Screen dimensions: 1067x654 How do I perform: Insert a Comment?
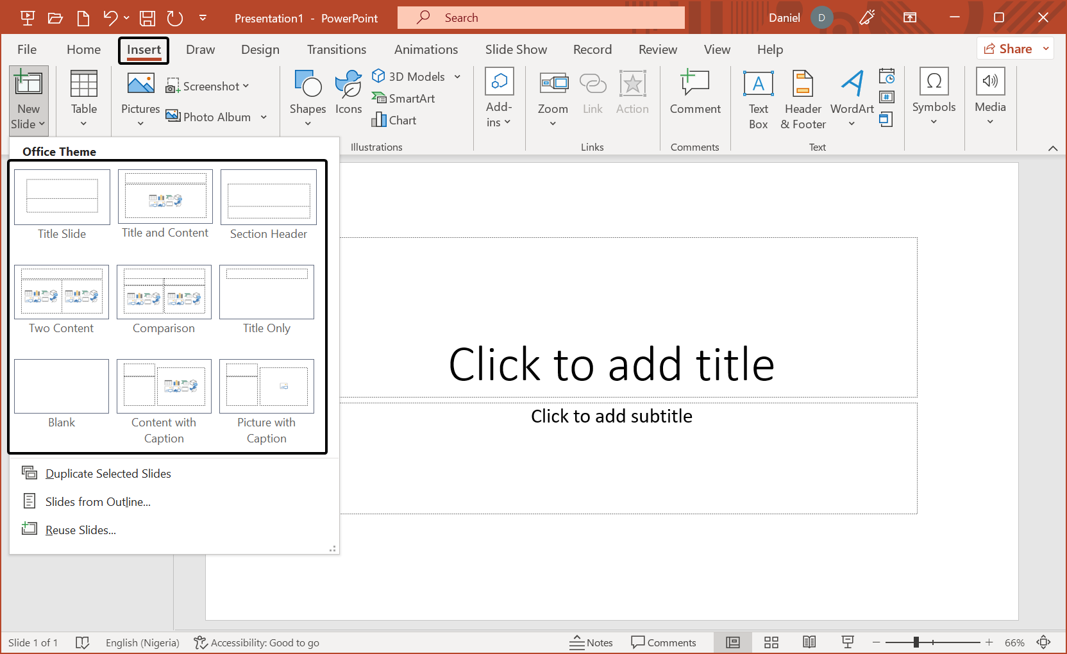coord(694,93)
